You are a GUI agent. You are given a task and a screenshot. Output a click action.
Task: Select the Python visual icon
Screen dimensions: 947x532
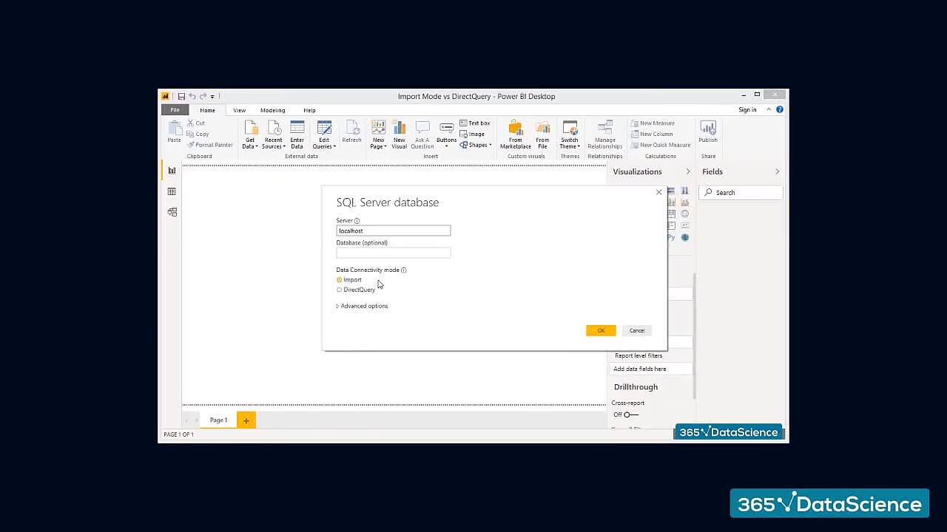point(671,237)
